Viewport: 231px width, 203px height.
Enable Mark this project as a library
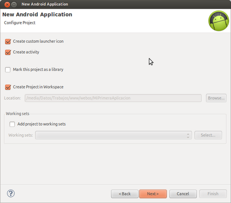tap(8, 70)
